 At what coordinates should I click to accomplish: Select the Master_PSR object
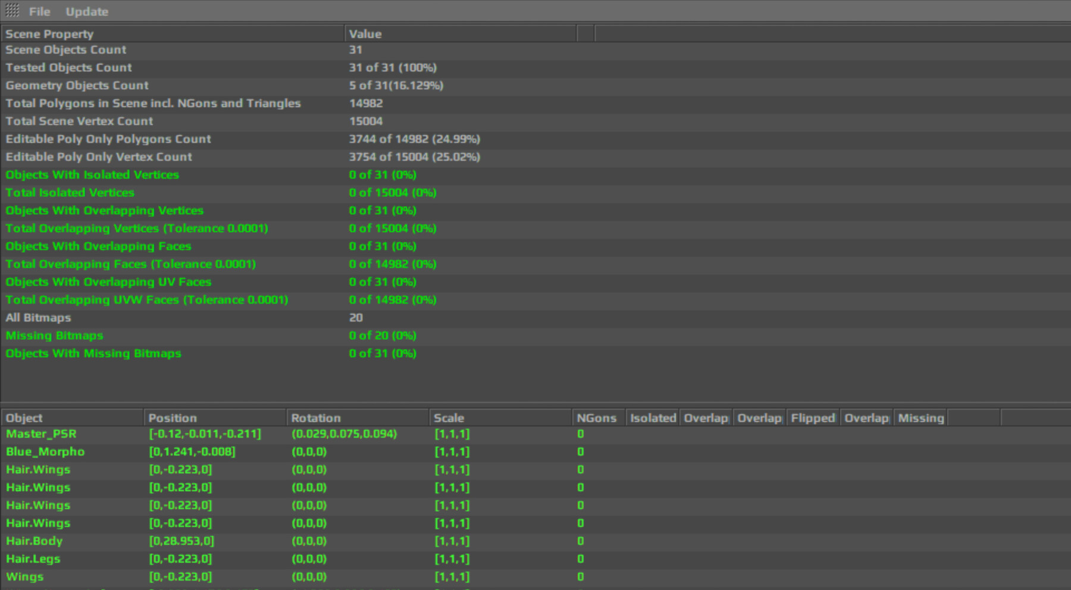[x=41, y=434]
